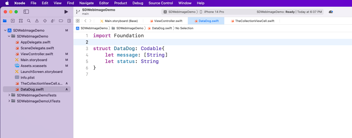Select the DataDog.swift editor tab

tap(206, 21)
